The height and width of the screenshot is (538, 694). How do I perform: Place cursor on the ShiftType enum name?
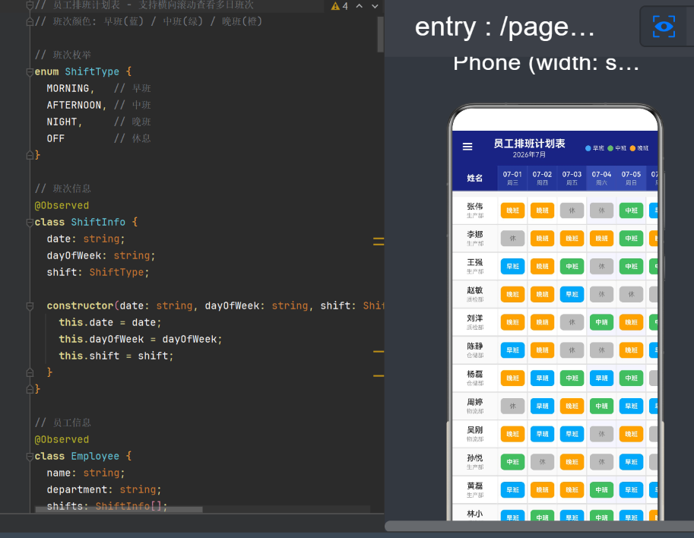point(92,71)
